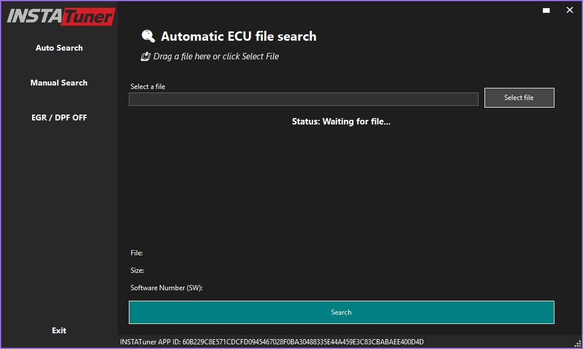Click the Automatic ECU file search heading
This screenshot has width=583, height=349.
pos(240,36)
